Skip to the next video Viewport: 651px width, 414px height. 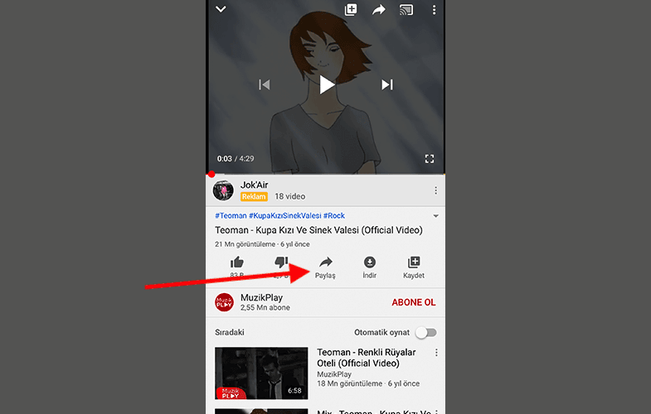pos(387,84)
